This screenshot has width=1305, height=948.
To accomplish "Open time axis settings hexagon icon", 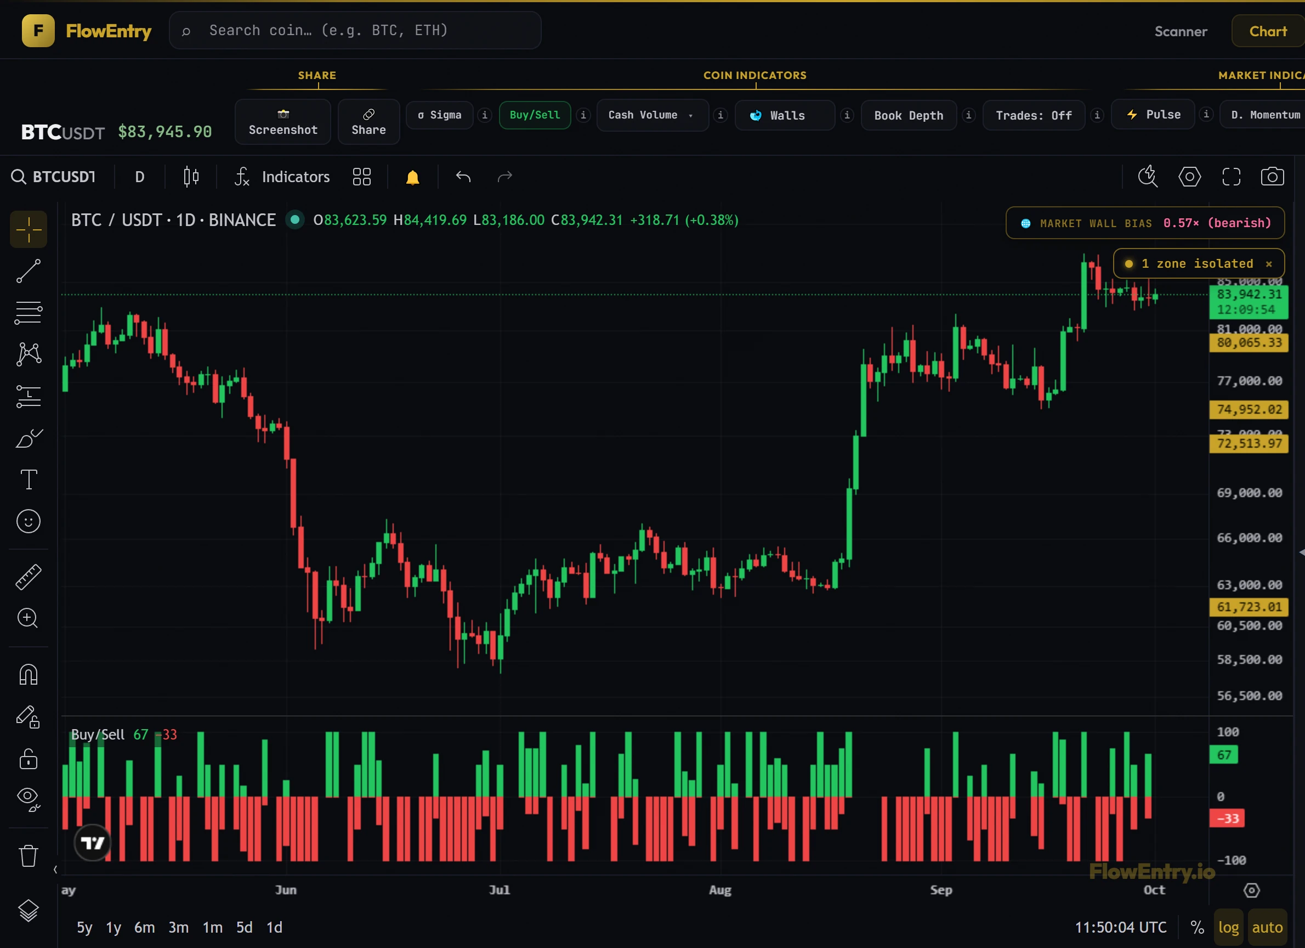I will click(x=1251, y=890).
